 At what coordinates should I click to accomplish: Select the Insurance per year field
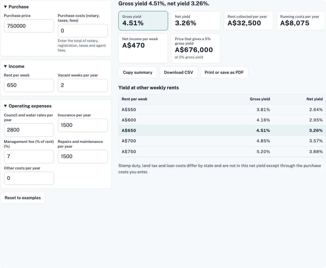[x=83, y=125]
